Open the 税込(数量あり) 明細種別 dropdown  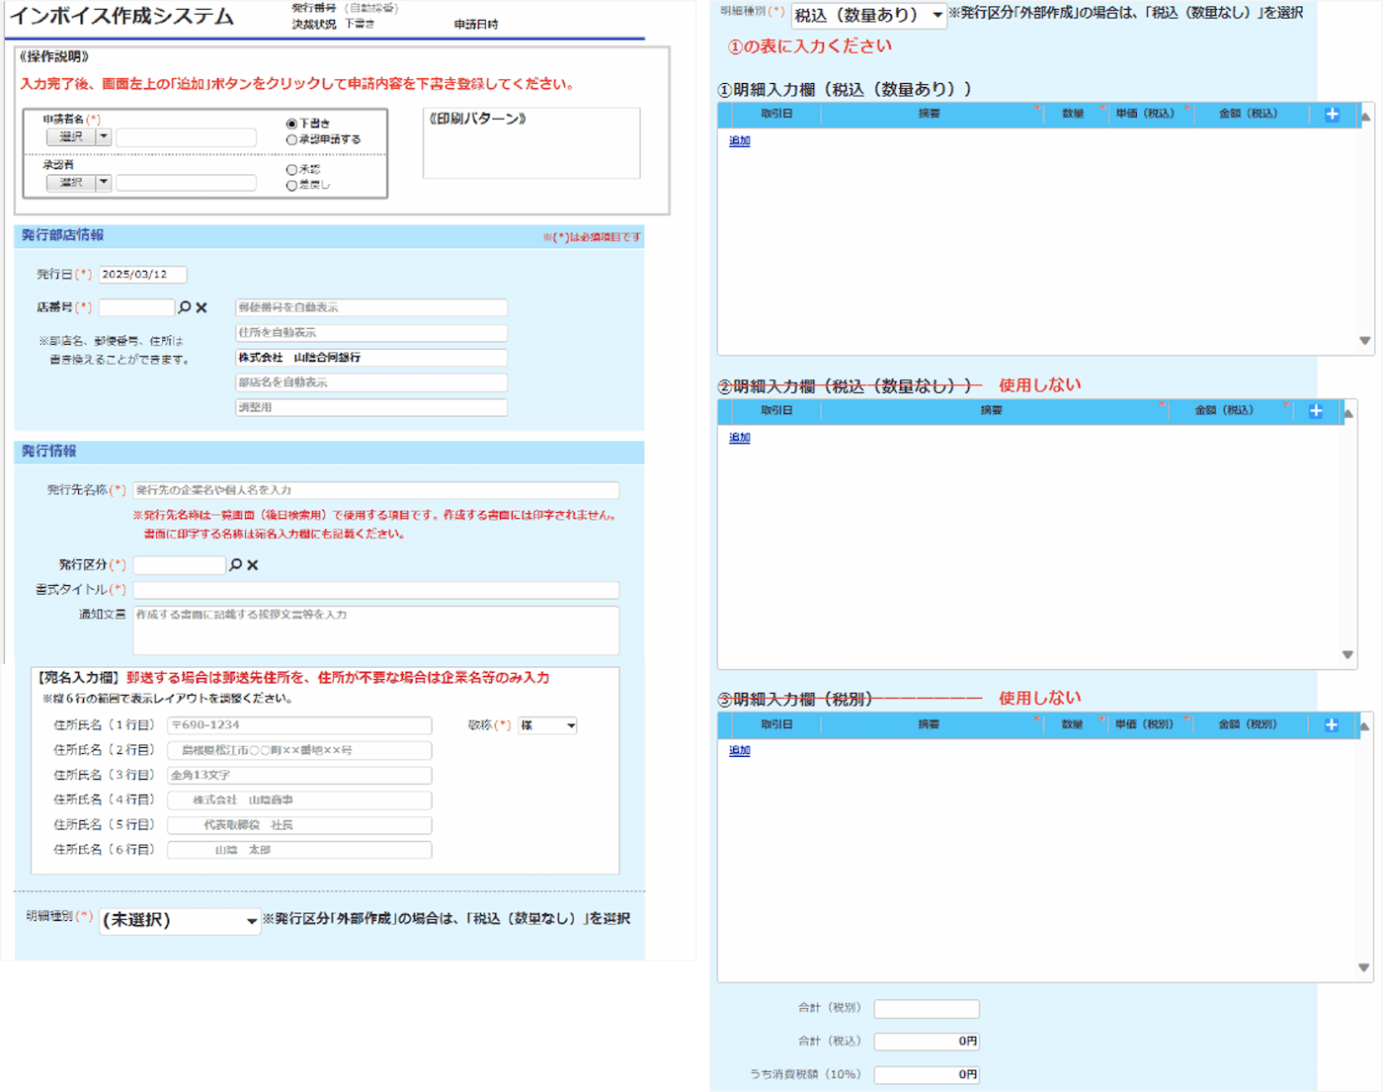[867, 15]
